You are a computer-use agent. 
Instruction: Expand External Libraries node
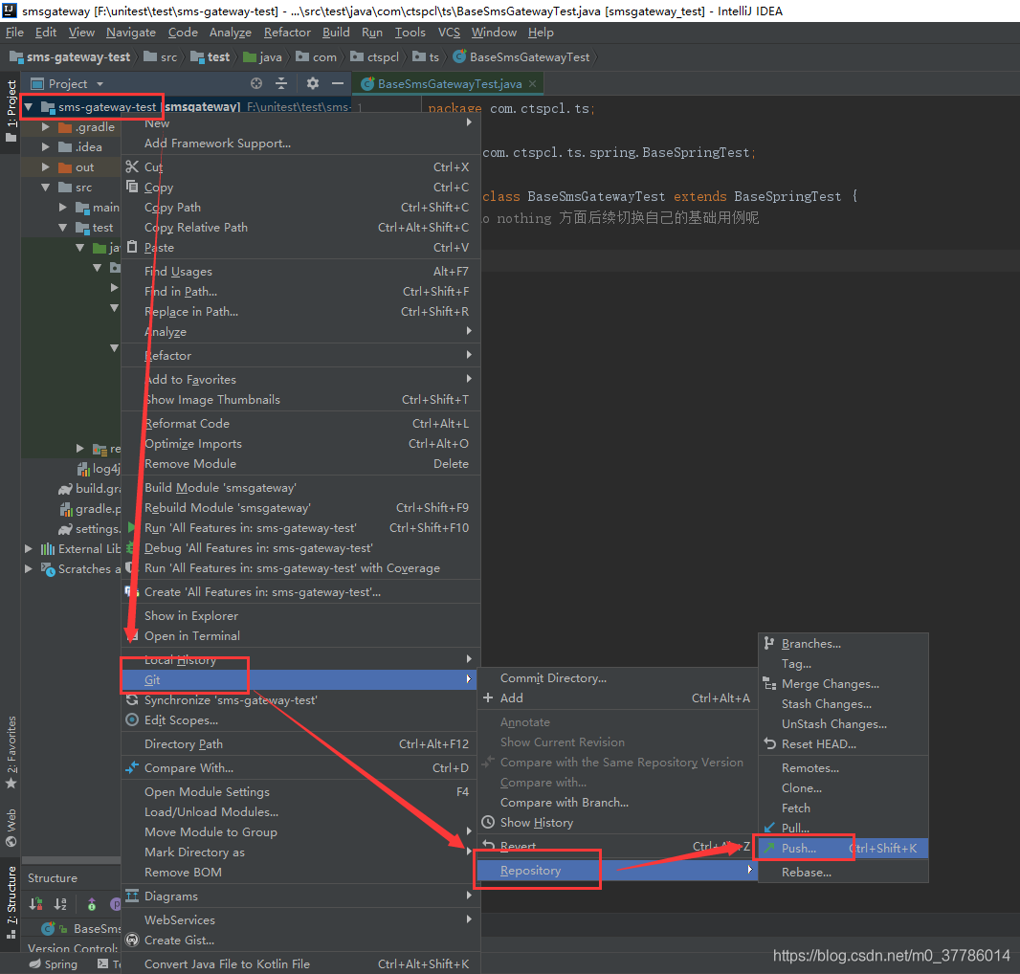click(29, 548)
